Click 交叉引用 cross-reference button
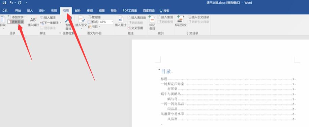The image size is (309, 127). tap(135, 28)
